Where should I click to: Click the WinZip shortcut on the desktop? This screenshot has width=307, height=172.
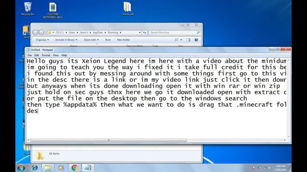coord(26,32)
